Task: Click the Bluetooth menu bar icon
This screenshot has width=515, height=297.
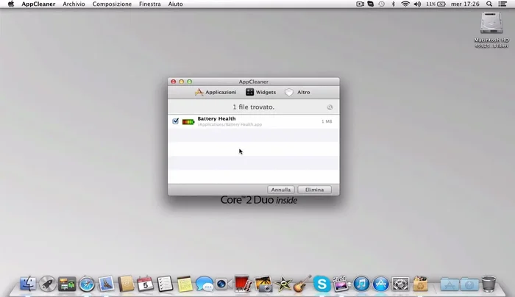Action: pos(393,4)
